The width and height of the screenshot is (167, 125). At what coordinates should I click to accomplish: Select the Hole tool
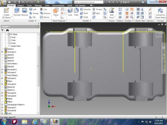click(x=70, y=12)
